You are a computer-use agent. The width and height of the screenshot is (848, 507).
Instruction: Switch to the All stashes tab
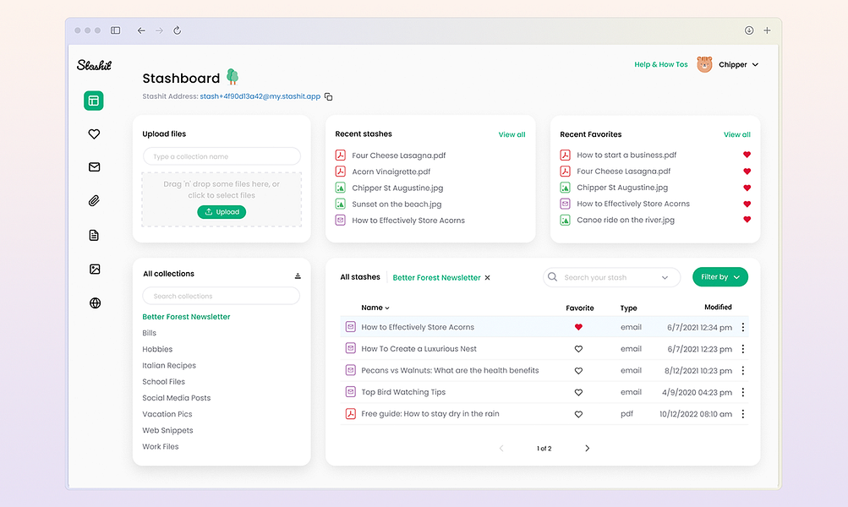click(359, 277)
